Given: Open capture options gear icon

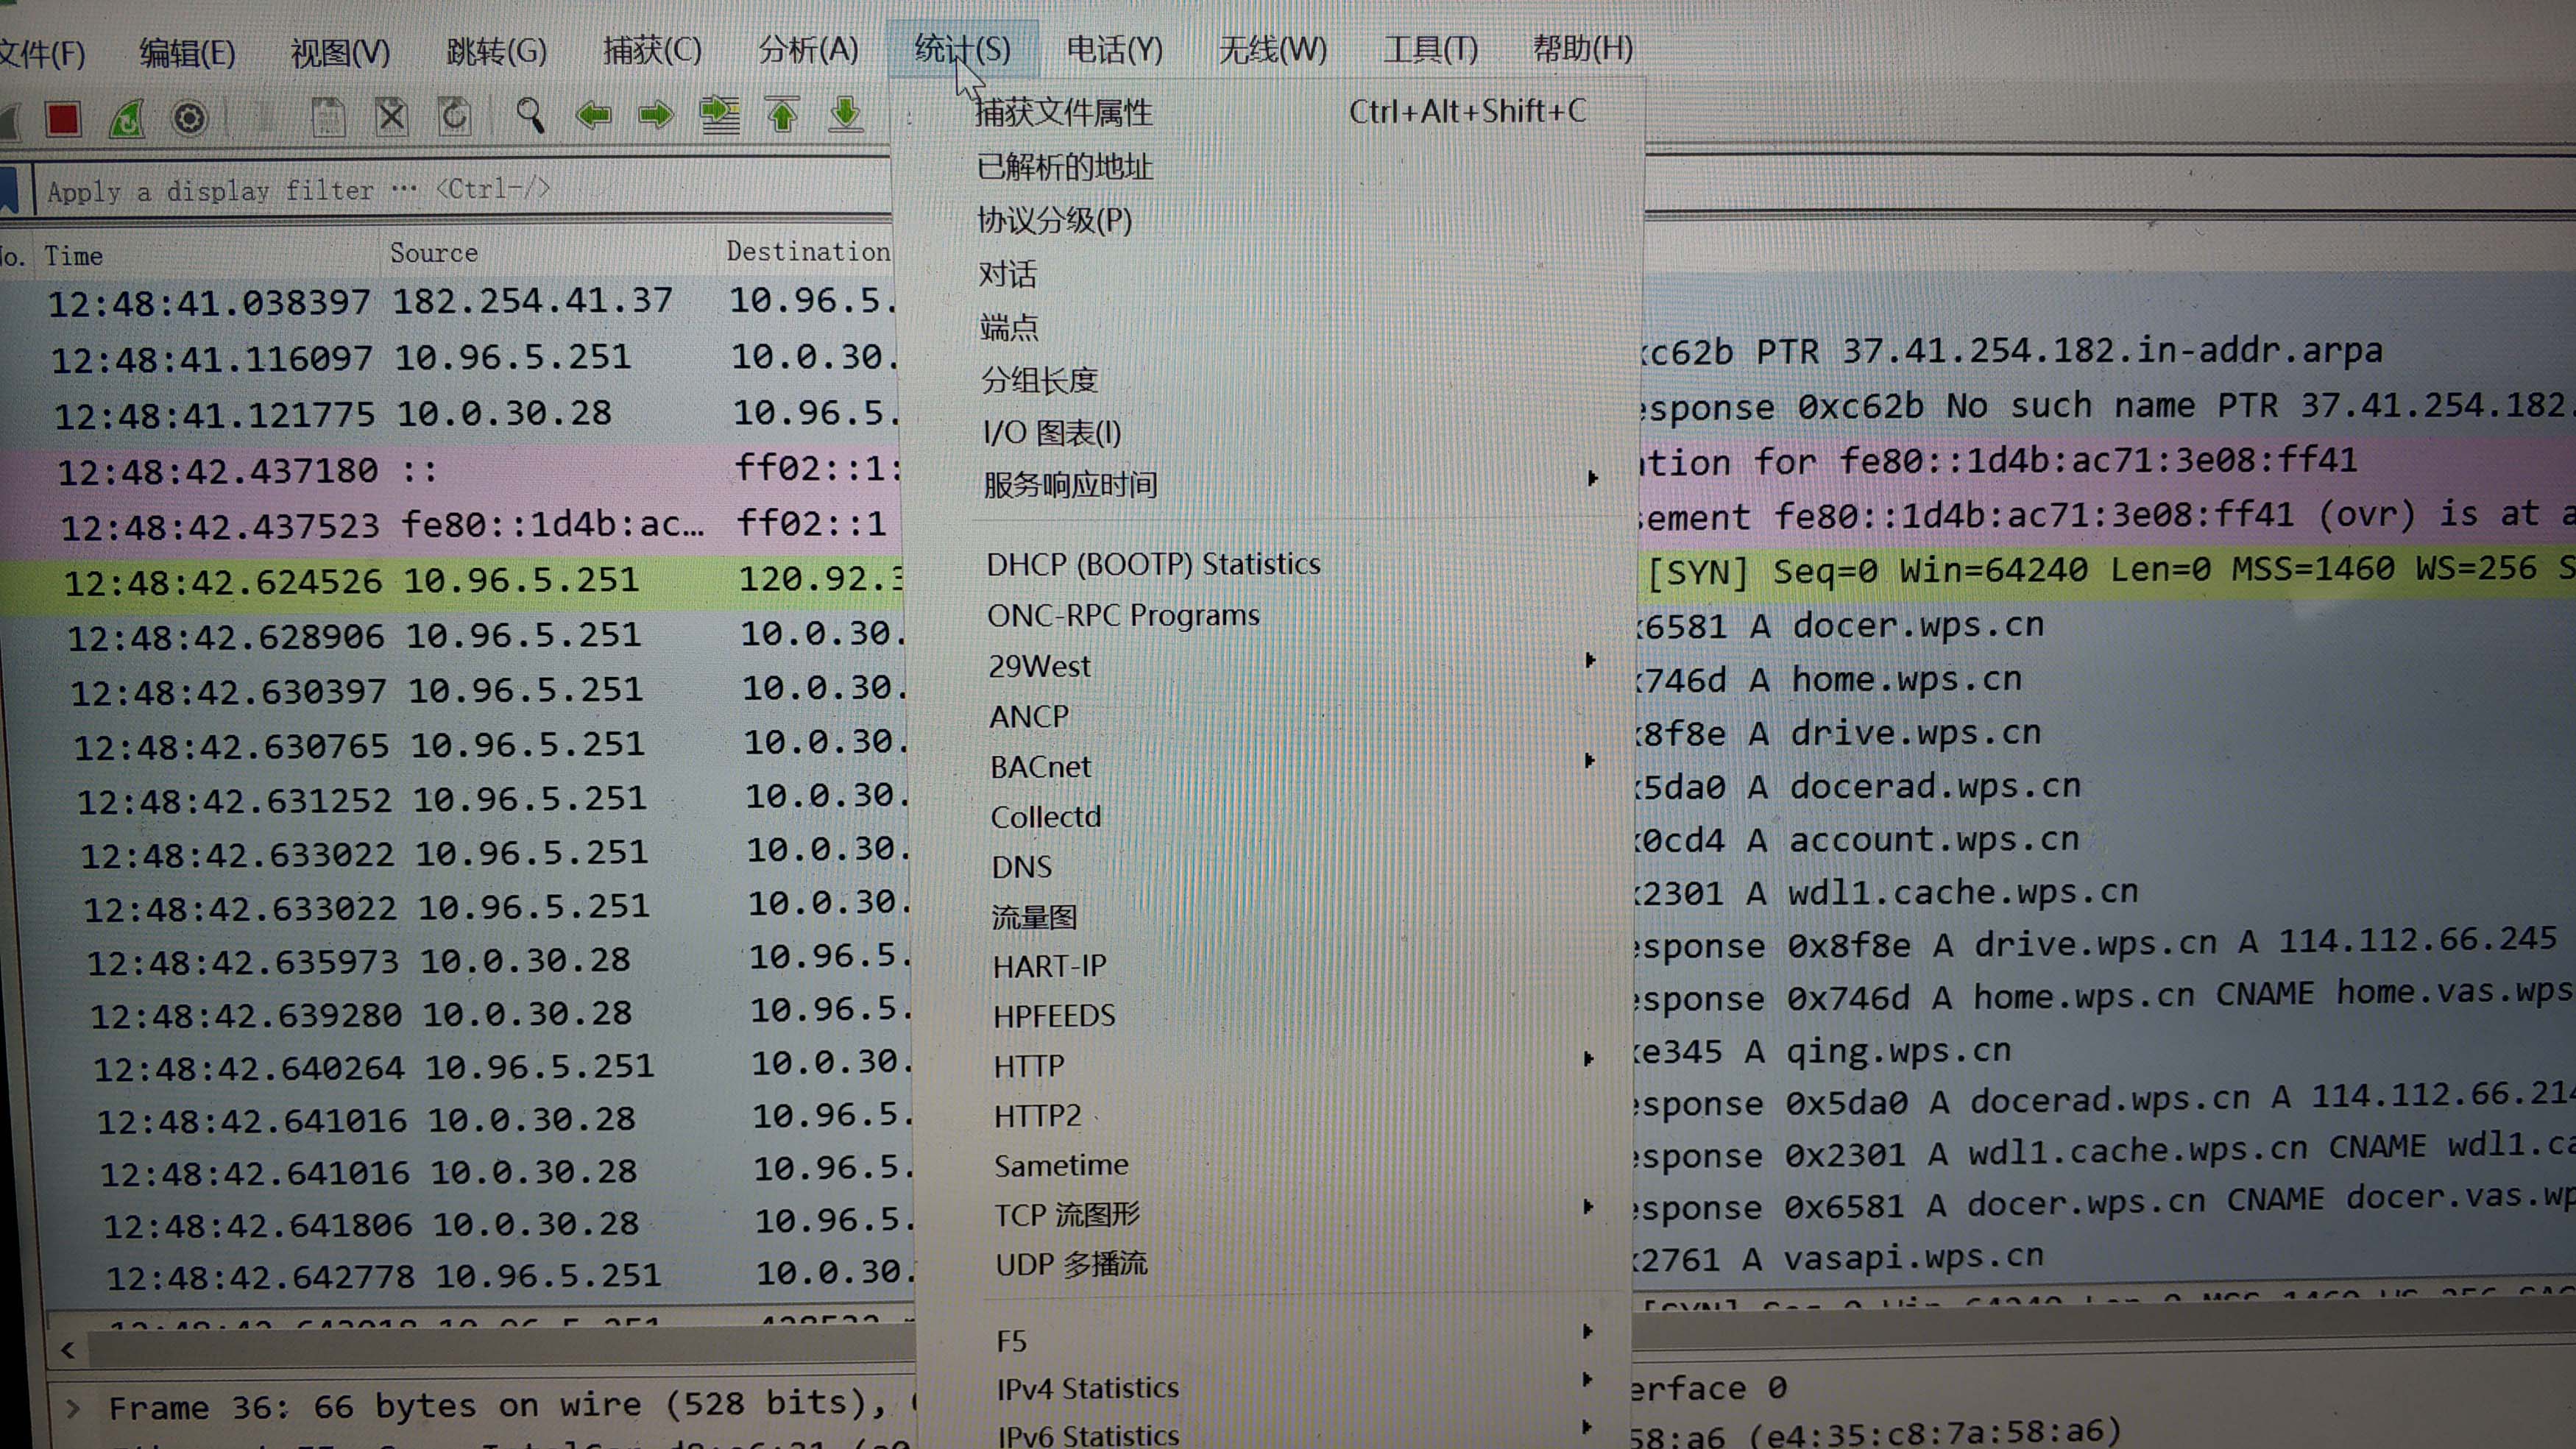Looking at the screenshot, I should pyautogui.click(x=189, y=119).
